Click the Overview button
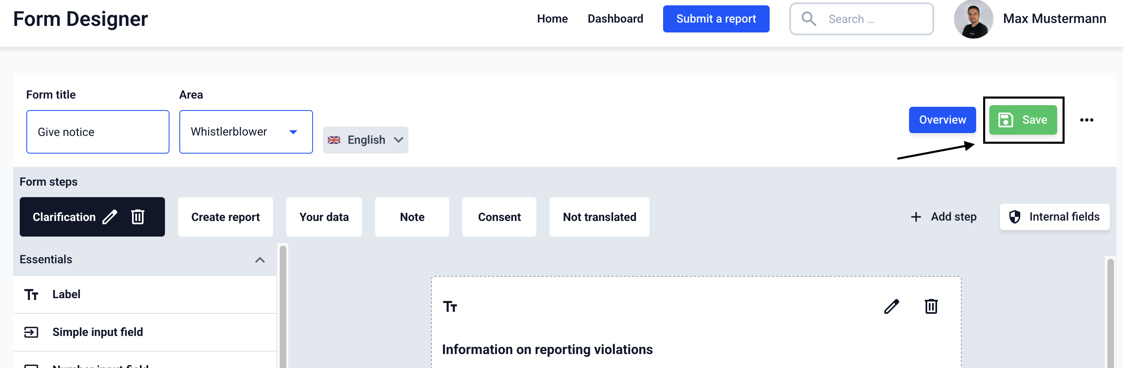Viewport: 1123px width, 368px height. tap(942, 120)
